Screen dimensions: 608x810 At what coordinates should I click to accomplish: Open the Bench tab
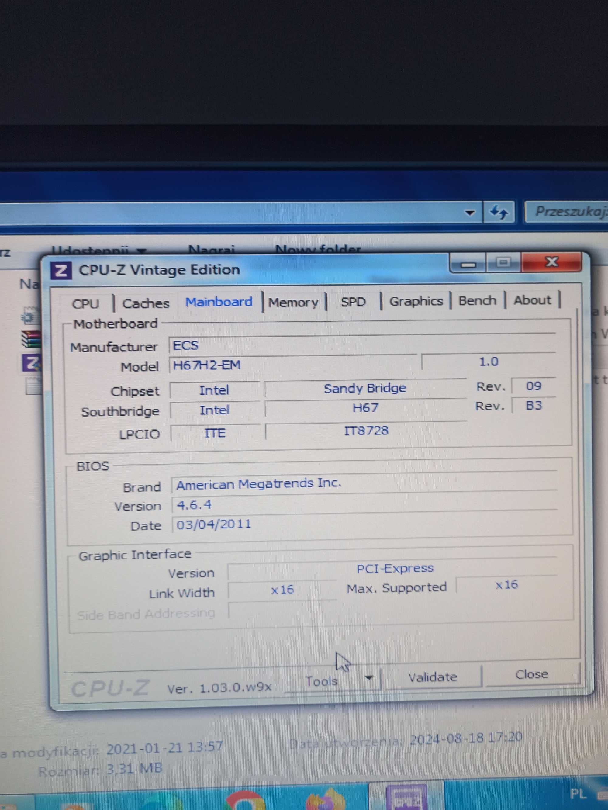[477, 301]
